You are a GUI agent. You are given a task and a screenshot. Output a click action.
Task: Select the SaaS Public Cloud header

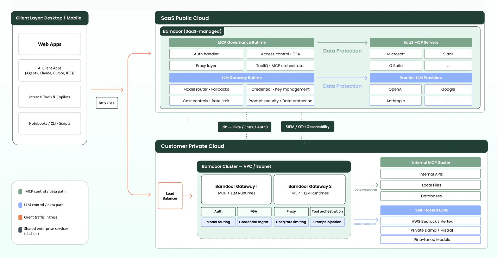[x=320, y=18]
